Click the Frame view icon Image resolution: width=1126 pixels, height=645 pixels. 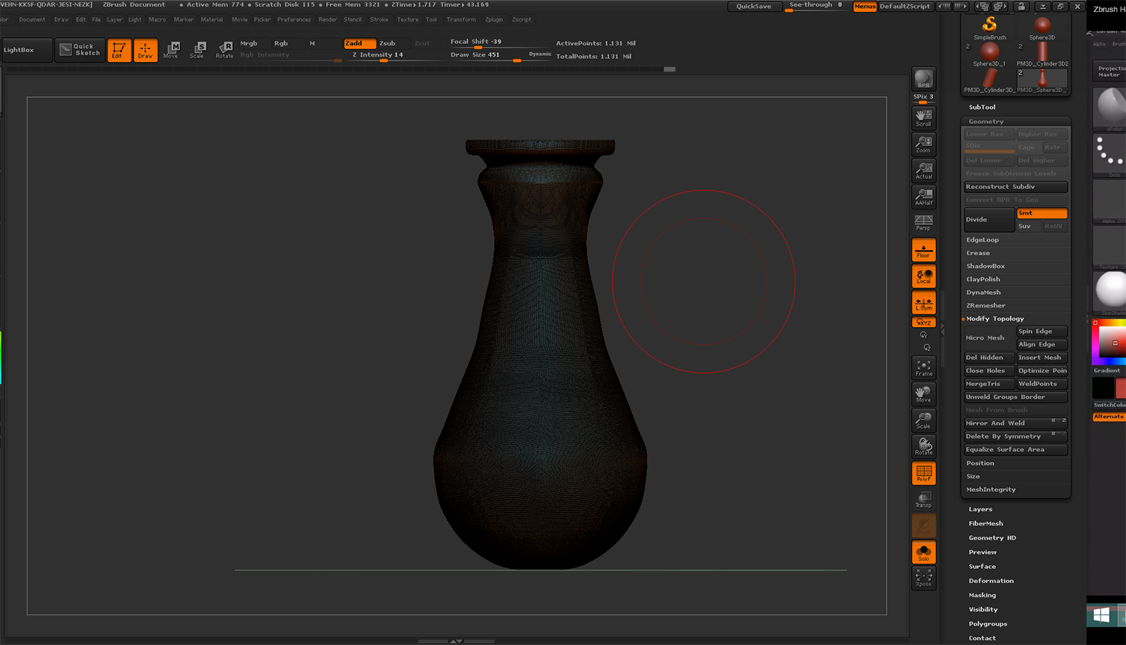point(924,368)
